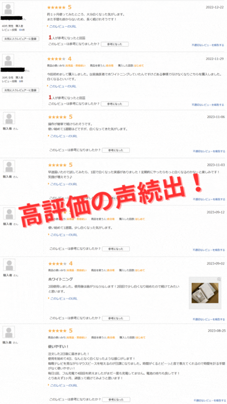Click お気に入りレビュアーに登録 for 40代 男性 reviewer
227x404 pixels.
point(21,39)
